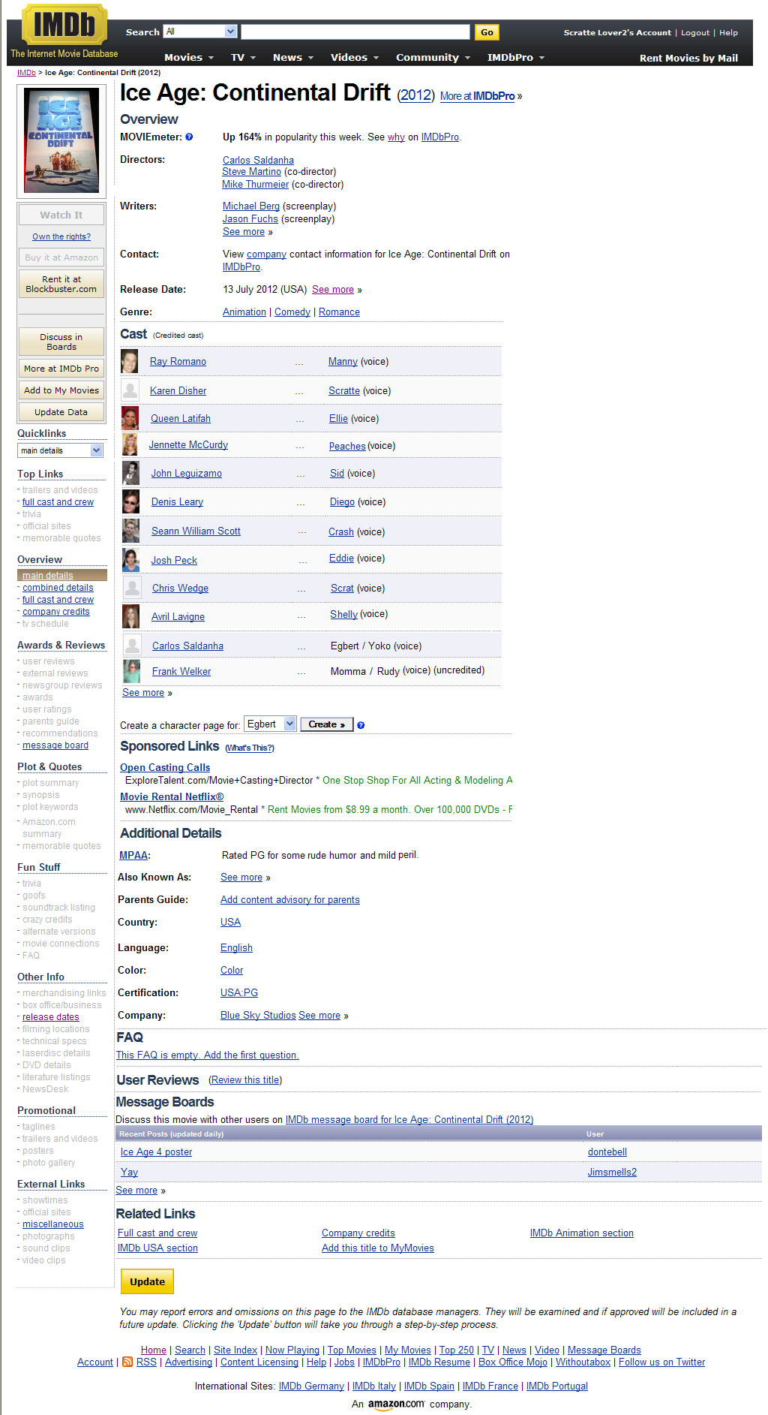Image resolution: width=768 pixels, height=1415 pixels.
Task: Click in the search text field
Action: [x=355, y=32]
